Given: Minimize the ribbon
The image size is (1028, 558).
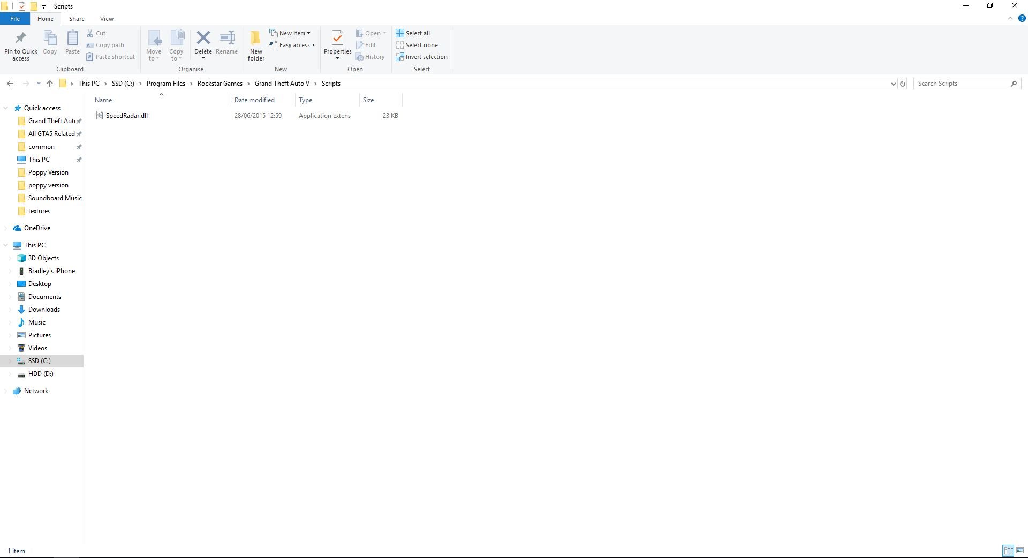Looking at the screenshot, I should (x=1010, y=19).
